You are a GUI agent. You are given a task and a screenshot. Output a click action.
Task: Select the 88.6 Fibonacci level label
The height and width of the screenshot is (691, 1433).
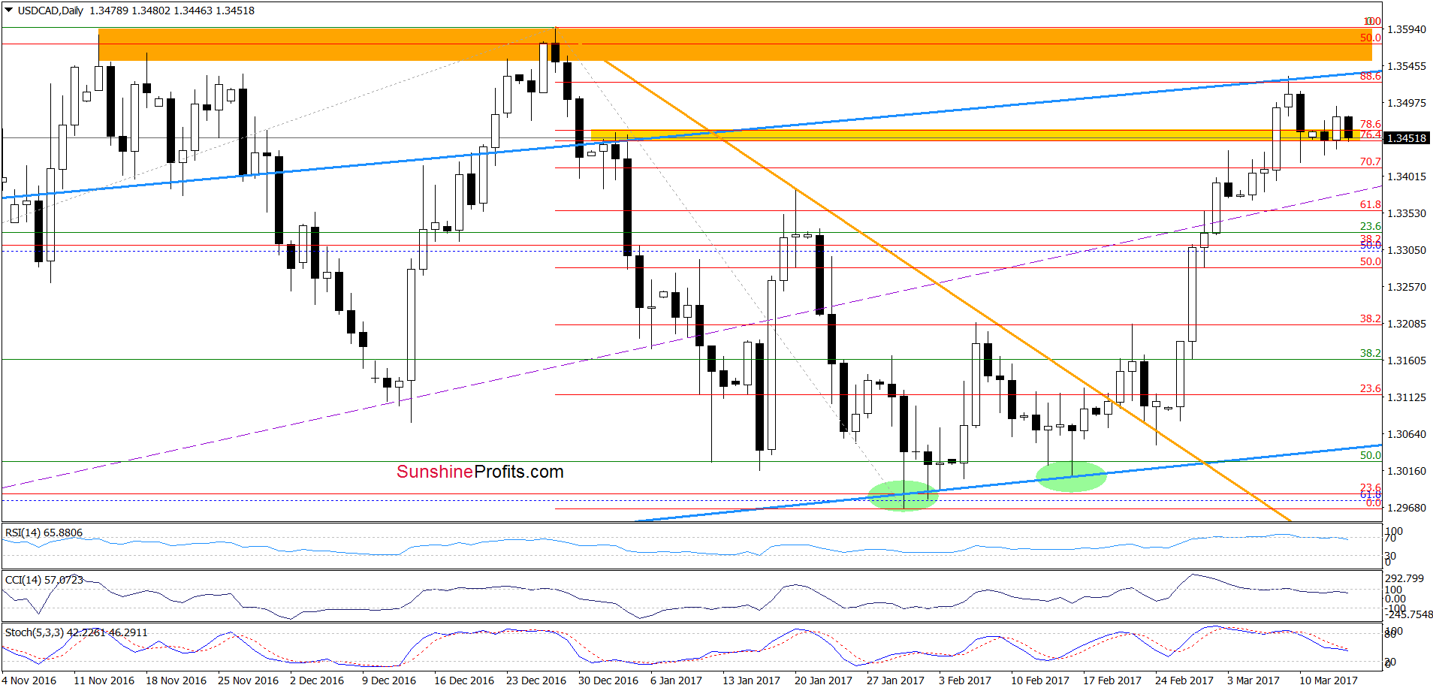1371,76
